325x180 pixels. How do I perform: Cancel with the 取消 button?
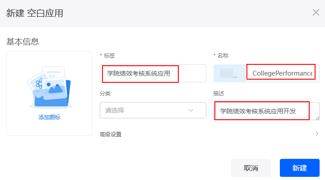pos(251,168)
